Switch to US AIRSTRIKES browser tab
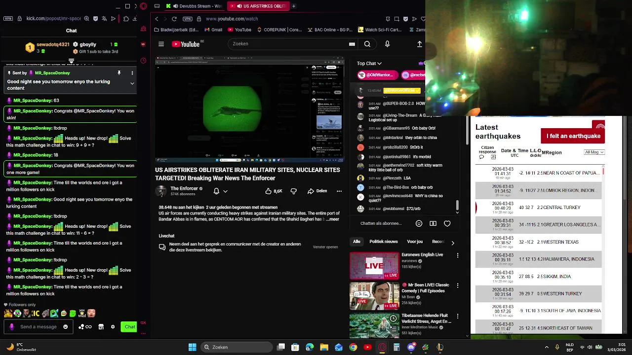This screenshot has width=632, height=355. tap(258, 6)
